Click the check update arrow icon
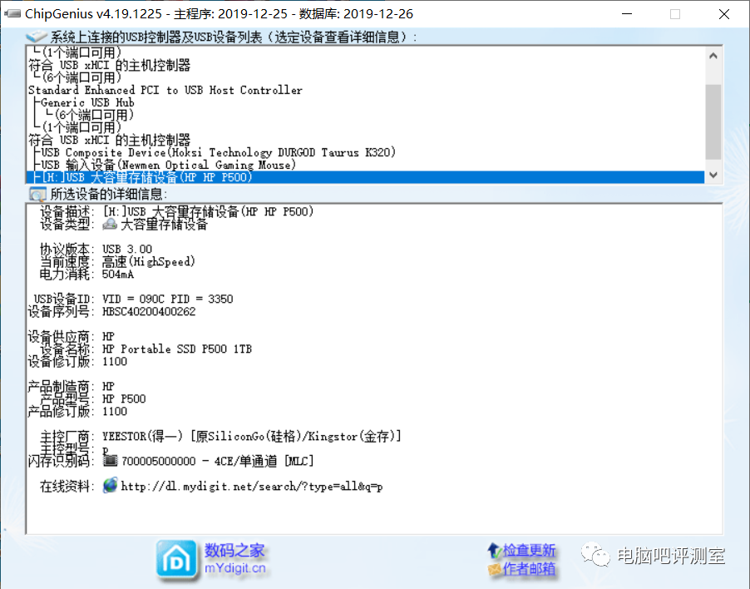Image resolution: width=750 pixels, height=589 pixels. coord(494,550)
